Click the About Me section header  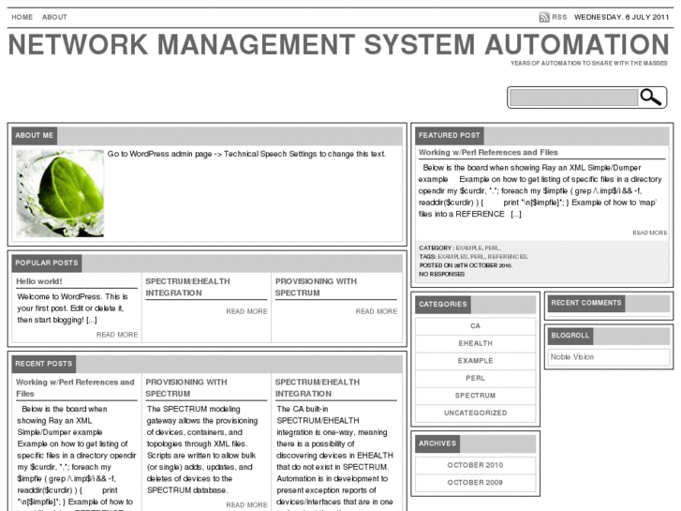point(35,136)
